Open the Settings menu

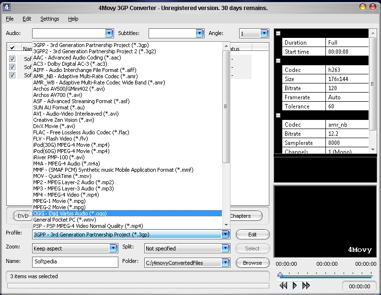(x=49, y=19)
